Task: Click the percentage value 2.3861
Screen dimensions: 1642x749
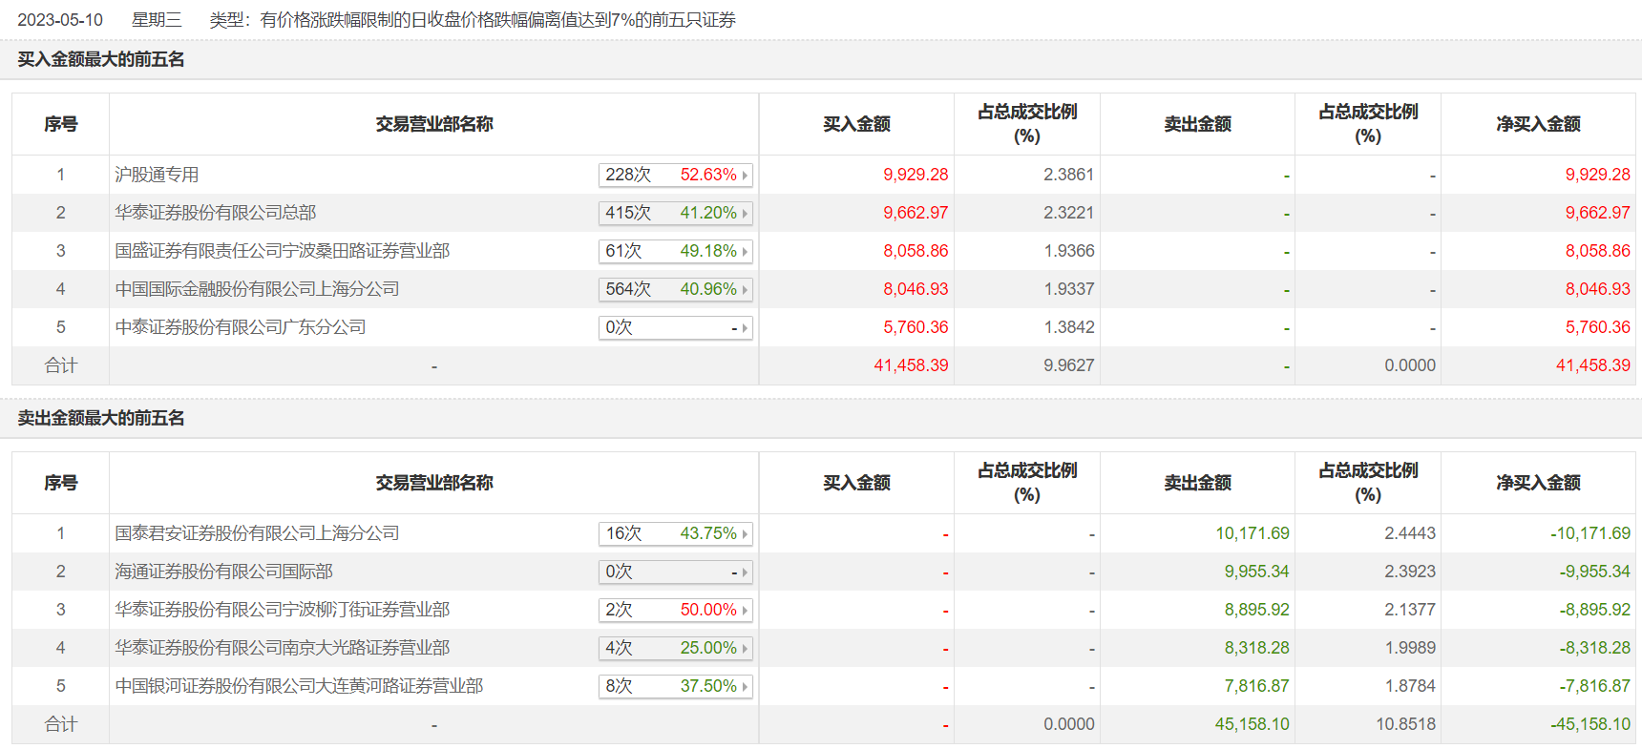Action: point(1068,175)
